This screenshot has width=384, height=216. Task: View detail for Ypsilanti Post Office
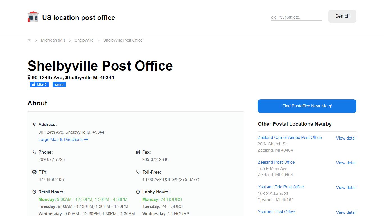[346, 212]
